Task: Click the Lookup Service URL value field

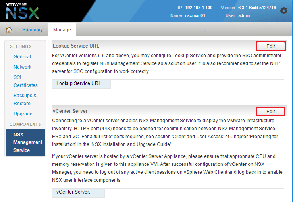Action: pos(197,84)
